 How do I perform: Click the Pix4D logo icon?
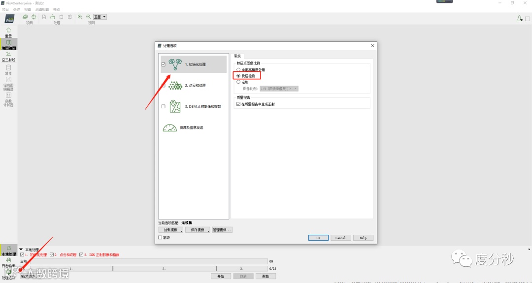coord(9,19)
